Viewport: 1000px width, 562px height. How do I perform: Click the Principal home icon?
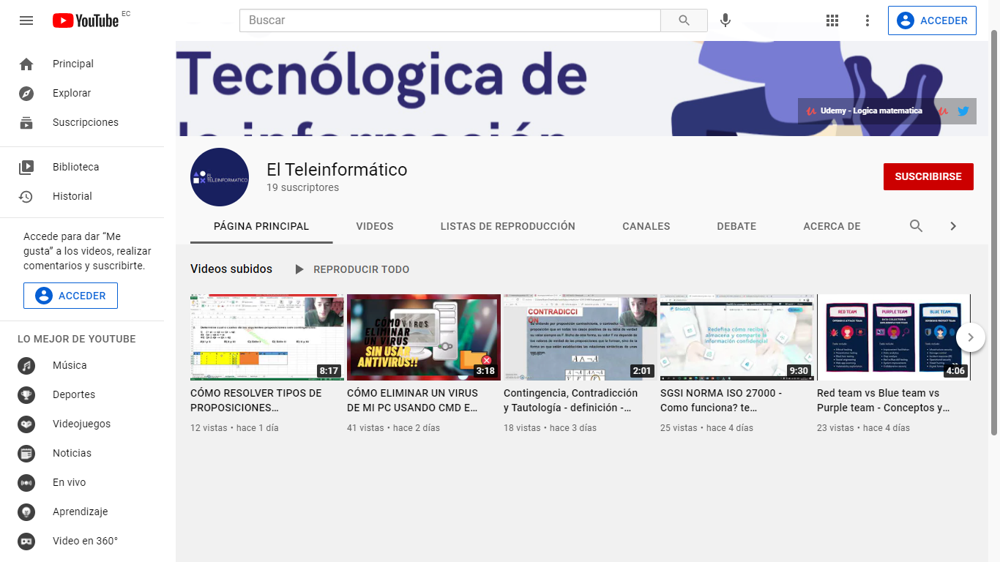click(x=26, y=64)
